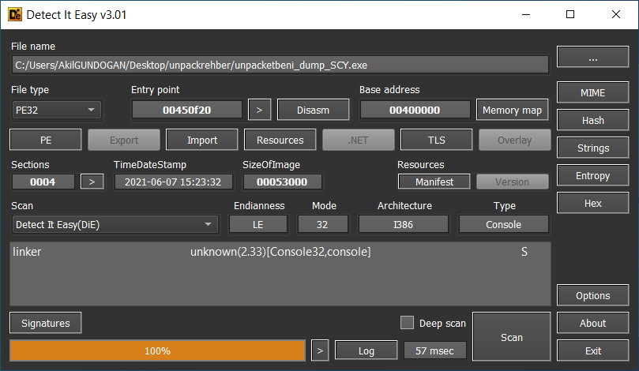Open the MIME viewer
639x371 pixels.
click(x=592, y=92)
